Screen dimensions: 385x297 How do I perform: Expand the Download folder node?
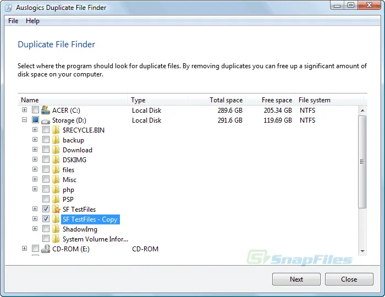coord(35,150)
